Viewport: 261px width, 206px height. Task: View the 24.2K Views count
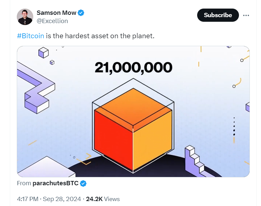click(x=103, y=199)
